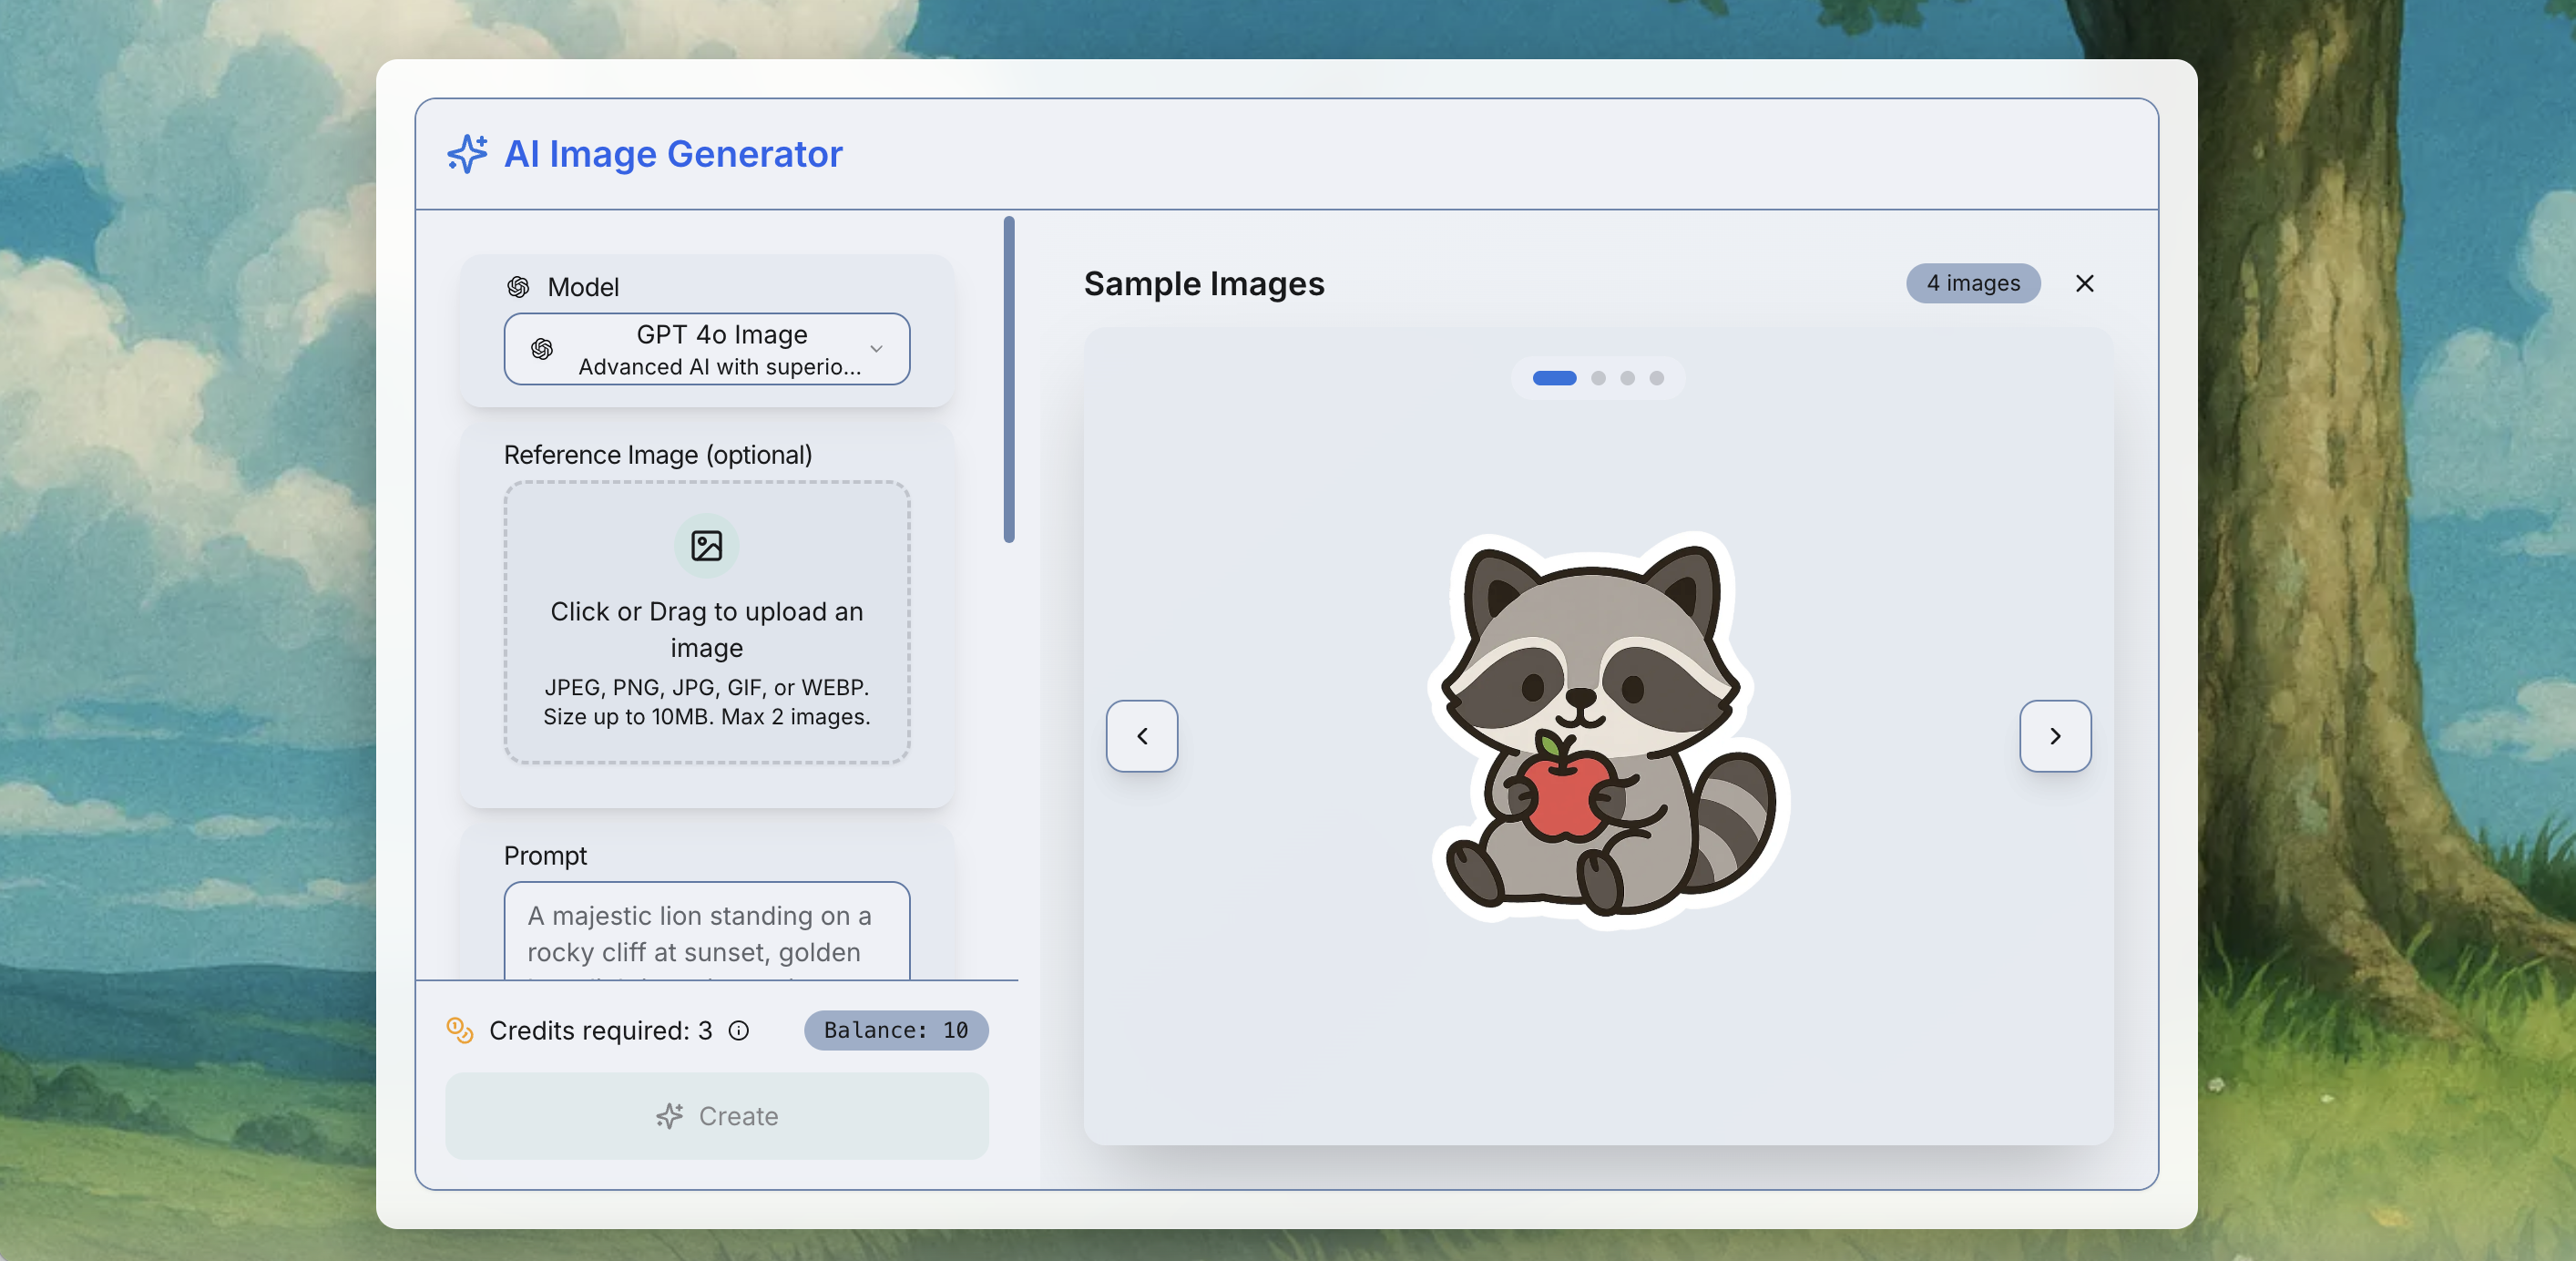Click the coins icon next to Credits required
Screen dimensions: 2576x1261
click(x=459, y=1030)
